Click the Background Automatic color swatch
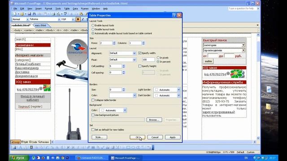This screenshot has width=287, height=161. pyautogui.click(x=103, y=110)
